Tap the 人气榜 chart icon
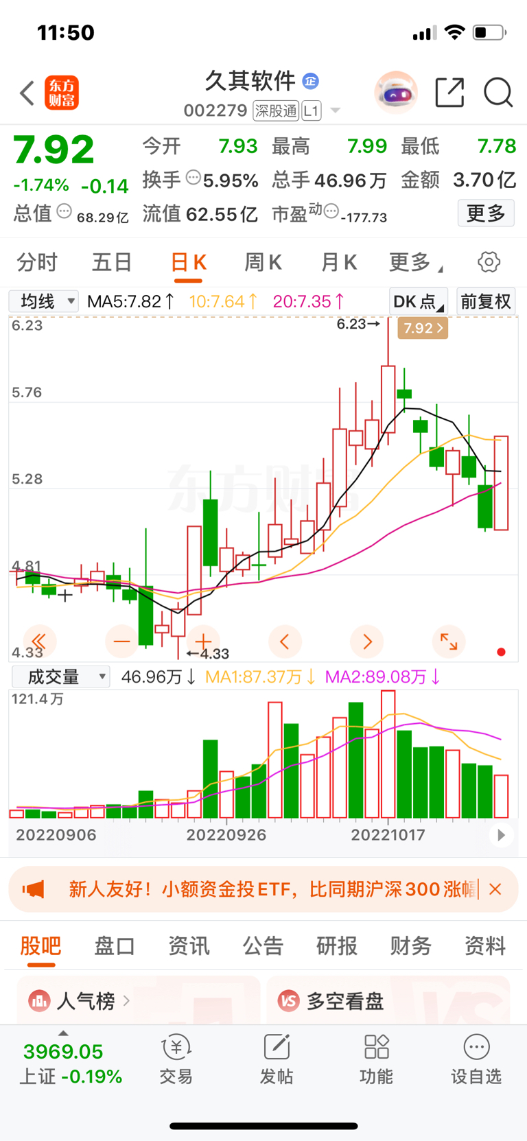527x1141 pixels. click(x=39, y=1001)
